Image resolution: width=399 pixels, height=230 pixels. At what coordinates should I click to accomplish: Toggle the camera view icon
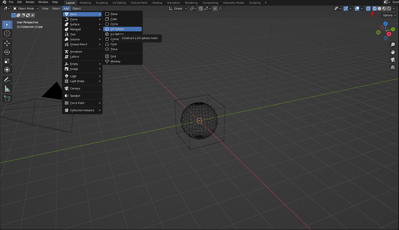point(393,60)
